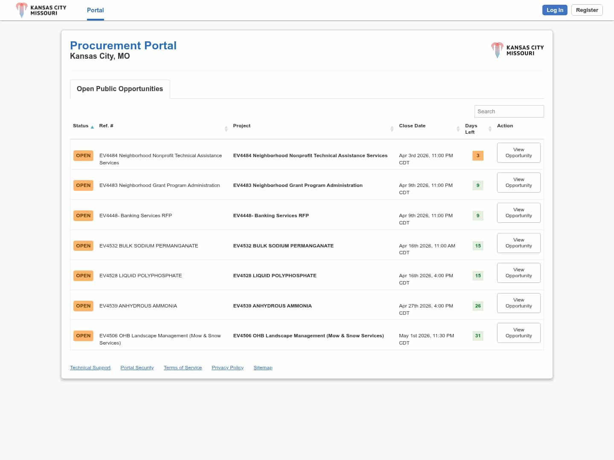This screenshot has height=460, width=614.
Task: Click the 3 days left badge
Action: pos(478,155)
